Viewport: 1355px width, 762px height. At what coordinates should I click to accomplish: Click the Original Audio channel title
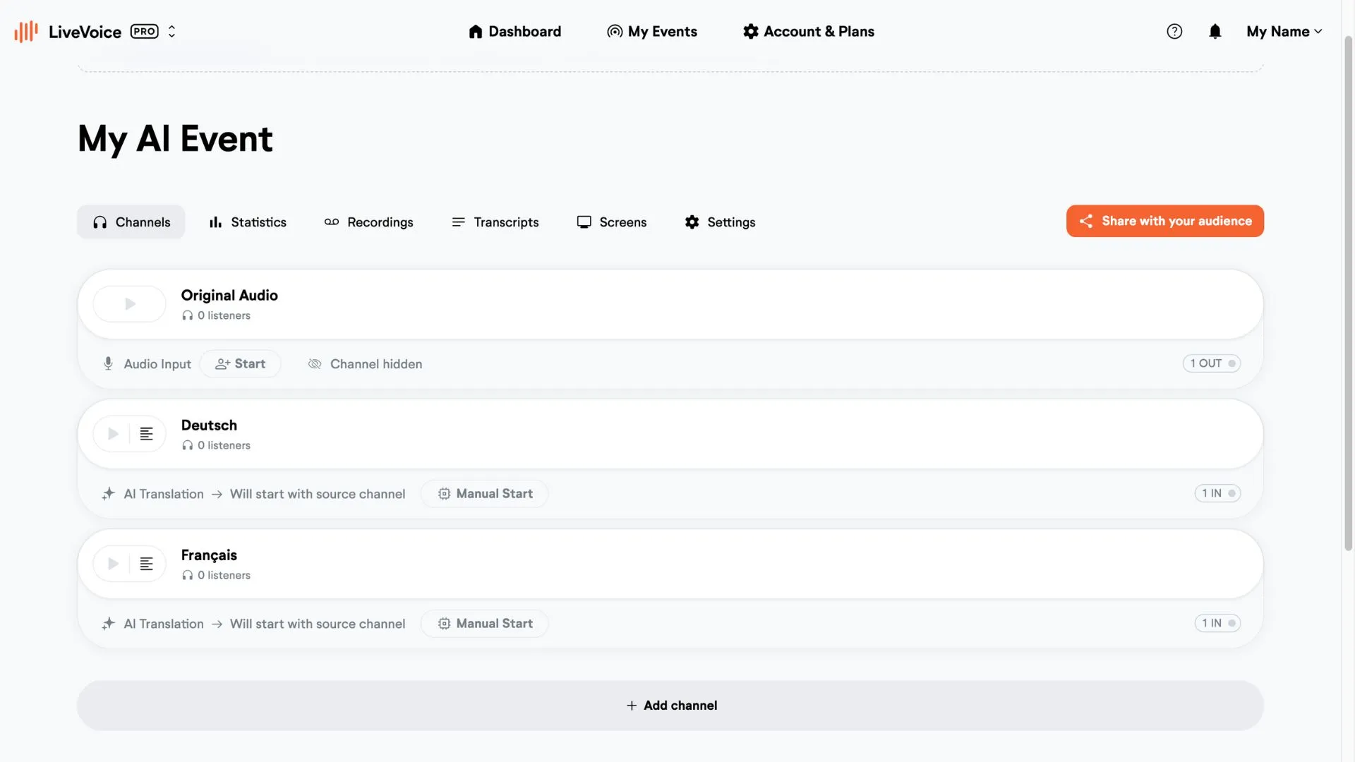click(x=229, y=296)
